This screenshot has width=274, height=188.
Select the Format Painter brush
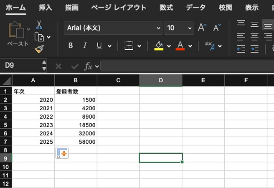pyautogui.click(x=39, y=49)
